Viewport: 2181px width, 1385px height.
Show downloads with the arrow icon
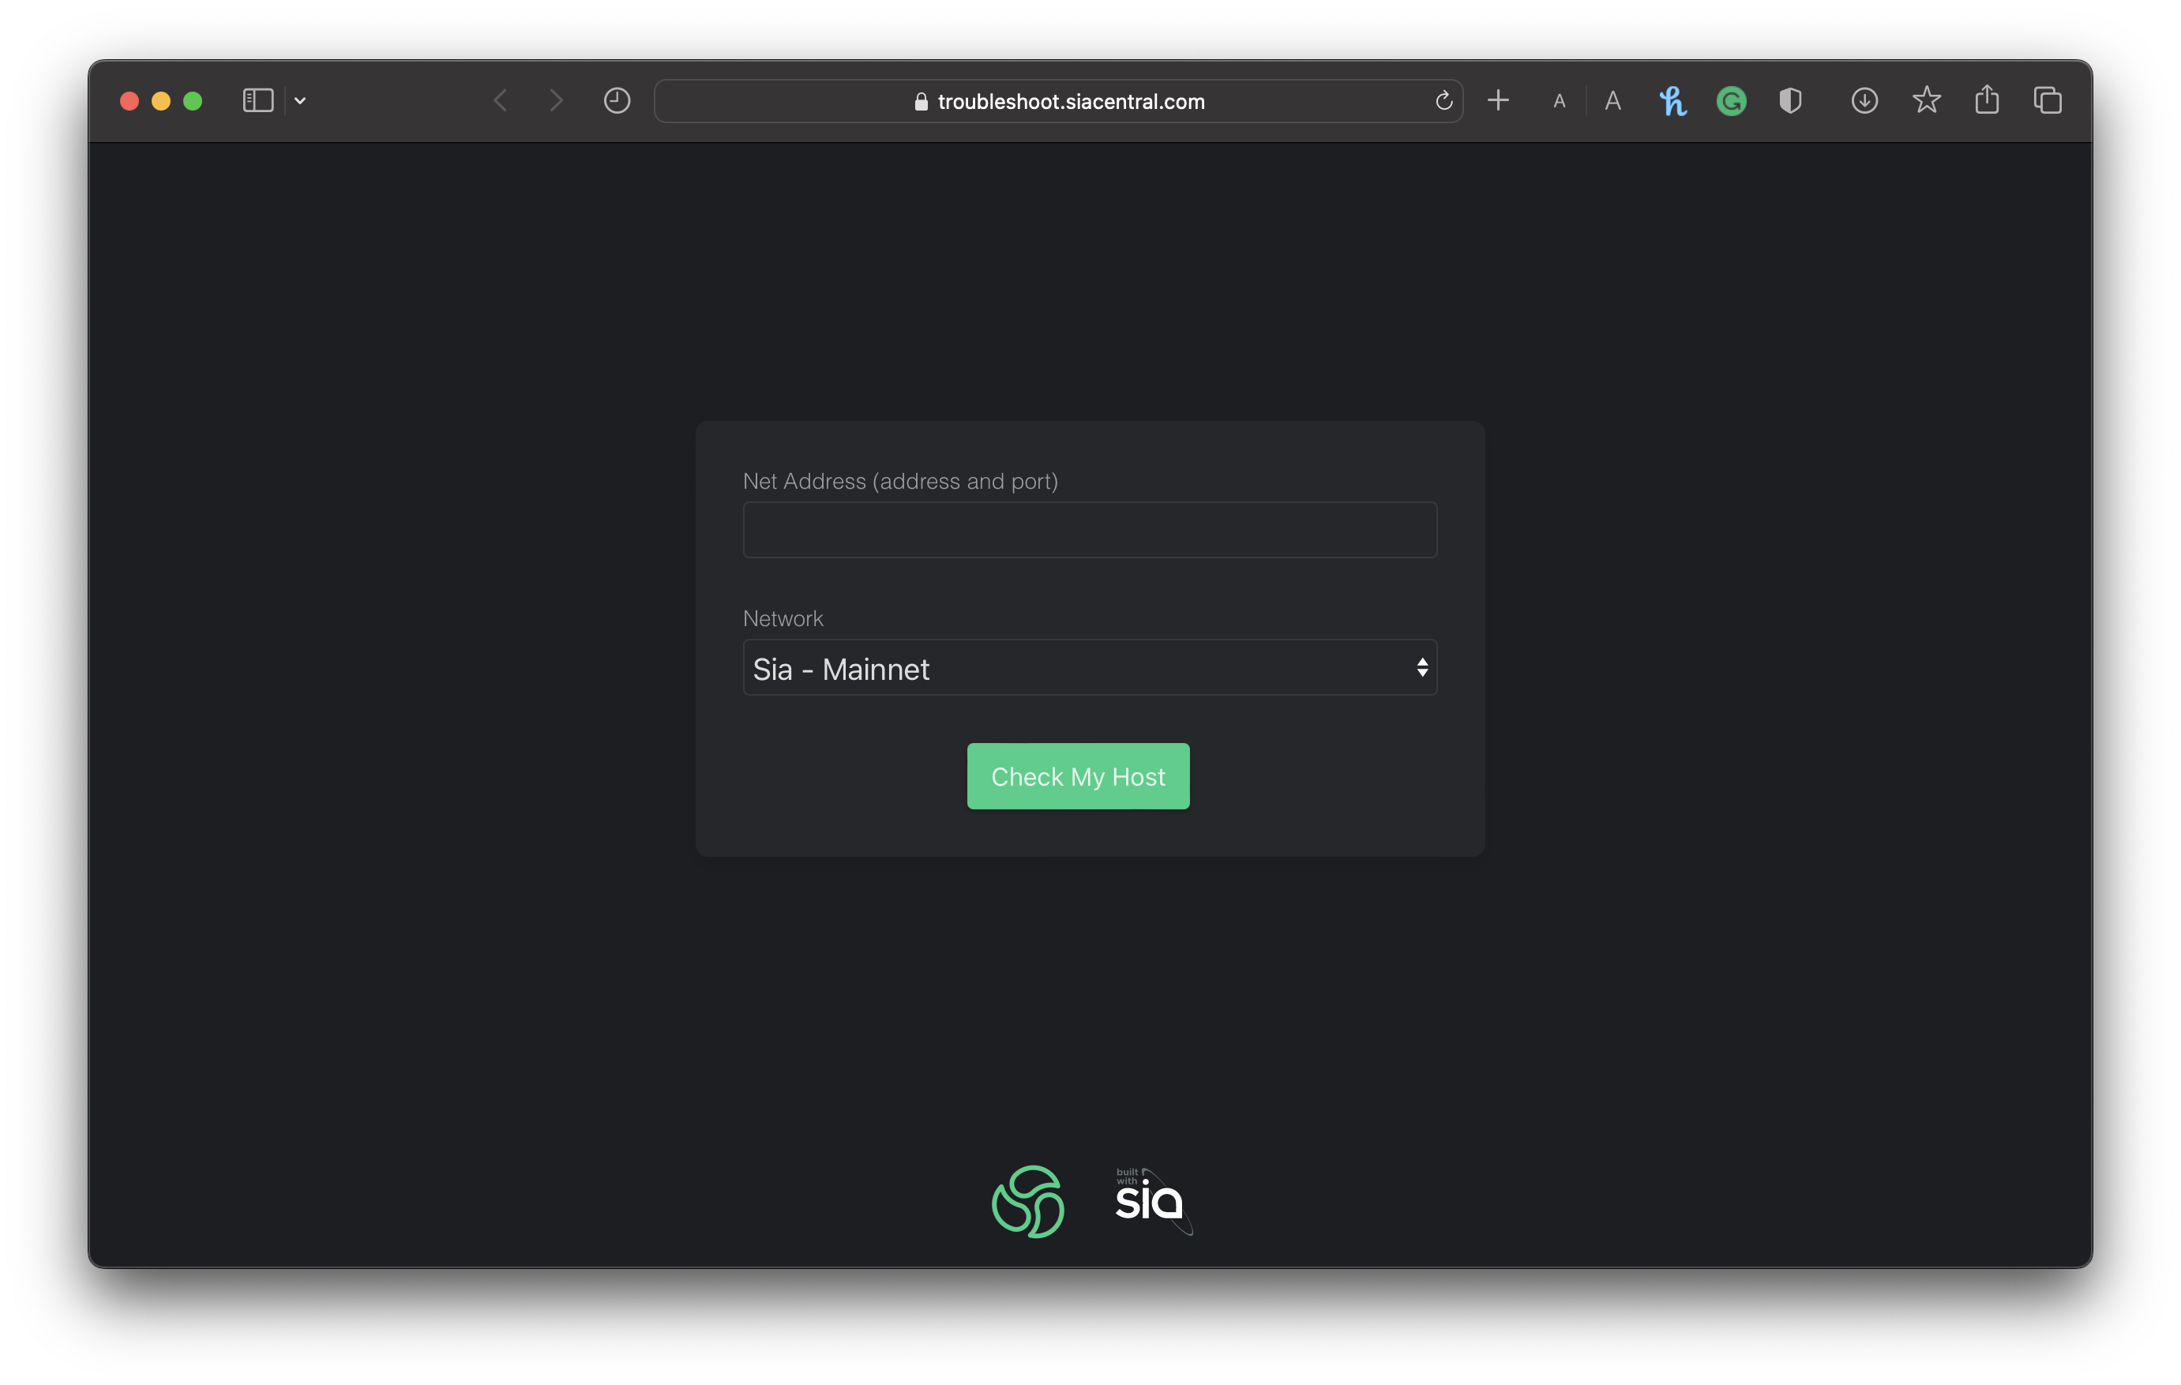tap(1864, 100)
